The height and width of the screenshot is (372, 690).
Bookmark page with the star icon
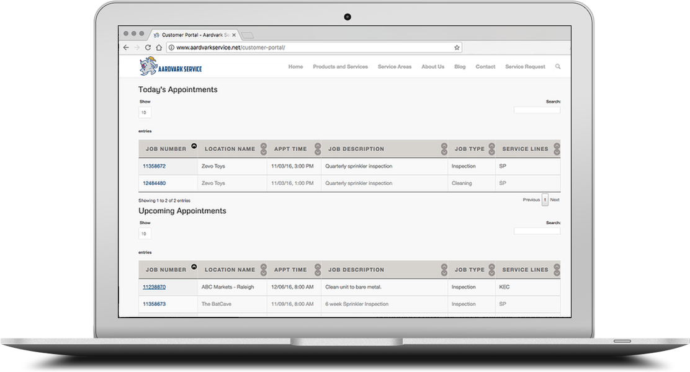[x=457, y=47]
